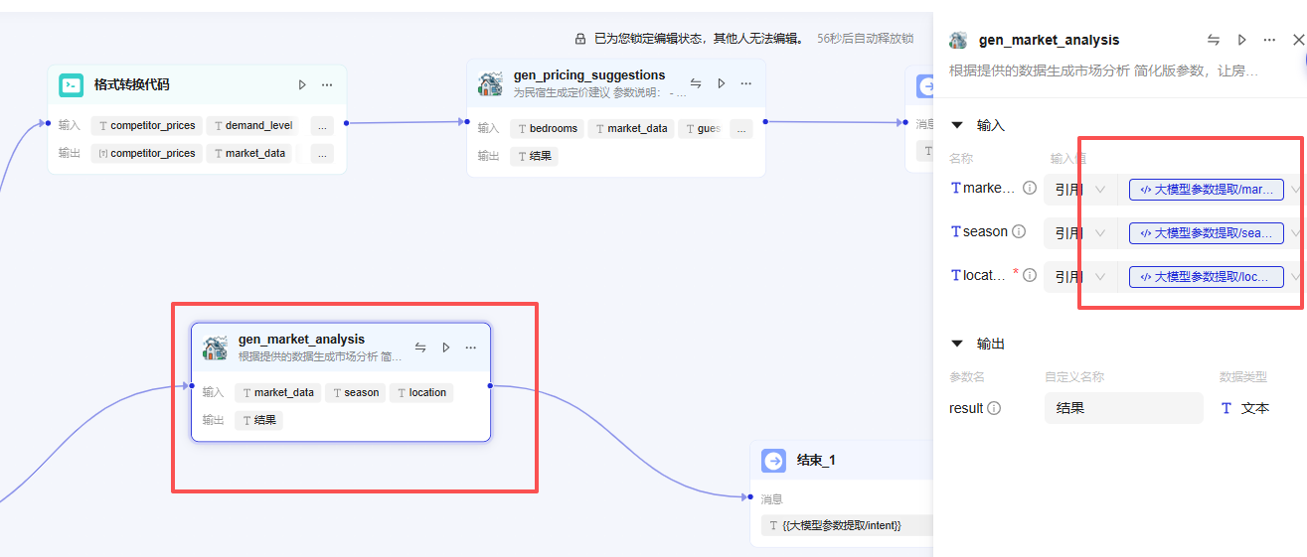Click info icon next to location parameter

[x=1030, y=275]
